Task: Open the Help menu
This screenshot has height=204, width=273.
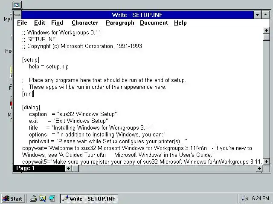Action: coord(180,23)
